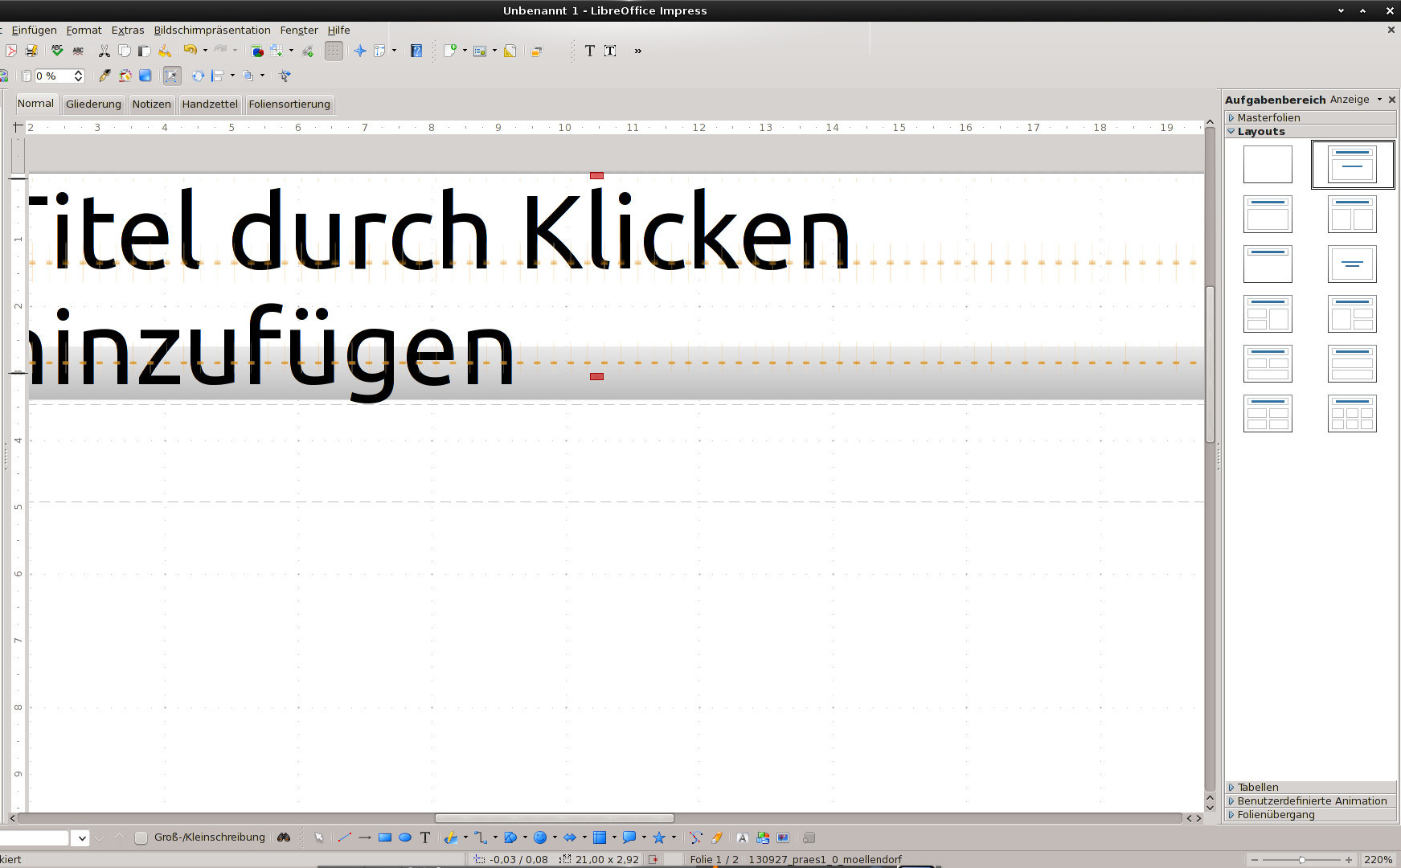Screen dimensions: 1401x868
Task: Toggle the Crop Picture button
Action: pyautogui.click(x=172, y=76)
